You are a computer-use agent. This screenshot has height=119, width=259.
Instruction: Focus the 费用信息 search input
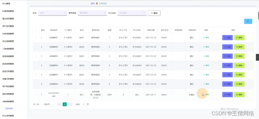92,13
